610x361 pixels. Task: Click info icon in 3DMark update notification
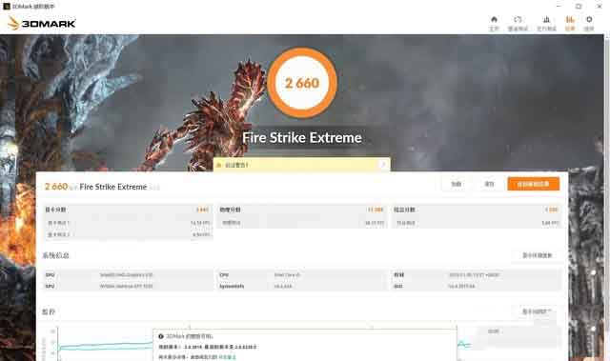[x=161, y=336]
